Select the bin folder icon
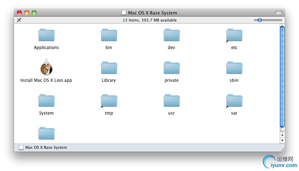The height and width of the screenshot is (171, 299). tap(109, 35)
